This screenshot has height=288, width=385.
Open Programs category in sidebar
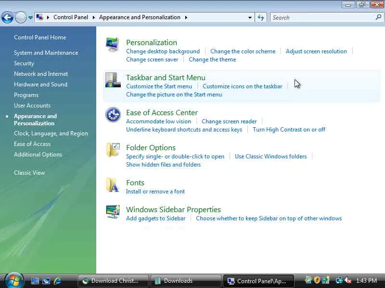26,95
